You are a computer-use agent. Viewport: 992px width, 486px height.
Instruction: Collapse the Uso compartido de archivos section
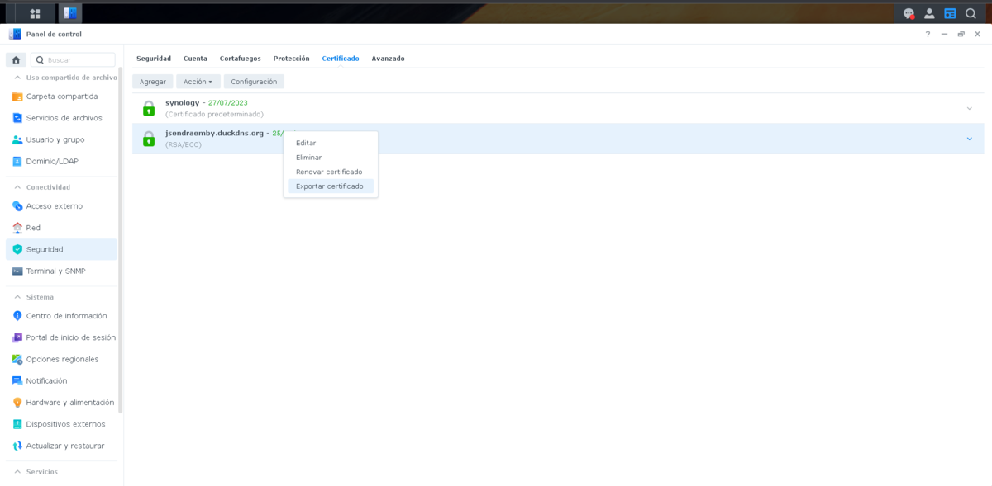point(17,78)
